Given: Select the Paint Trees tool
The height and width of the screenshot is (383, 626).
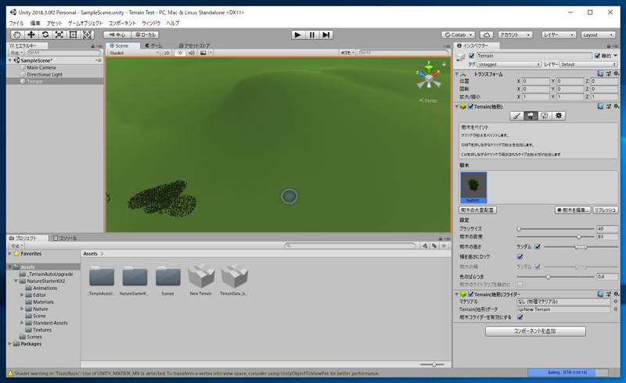Looking at the screenshot, I should [x=531, y=116].
